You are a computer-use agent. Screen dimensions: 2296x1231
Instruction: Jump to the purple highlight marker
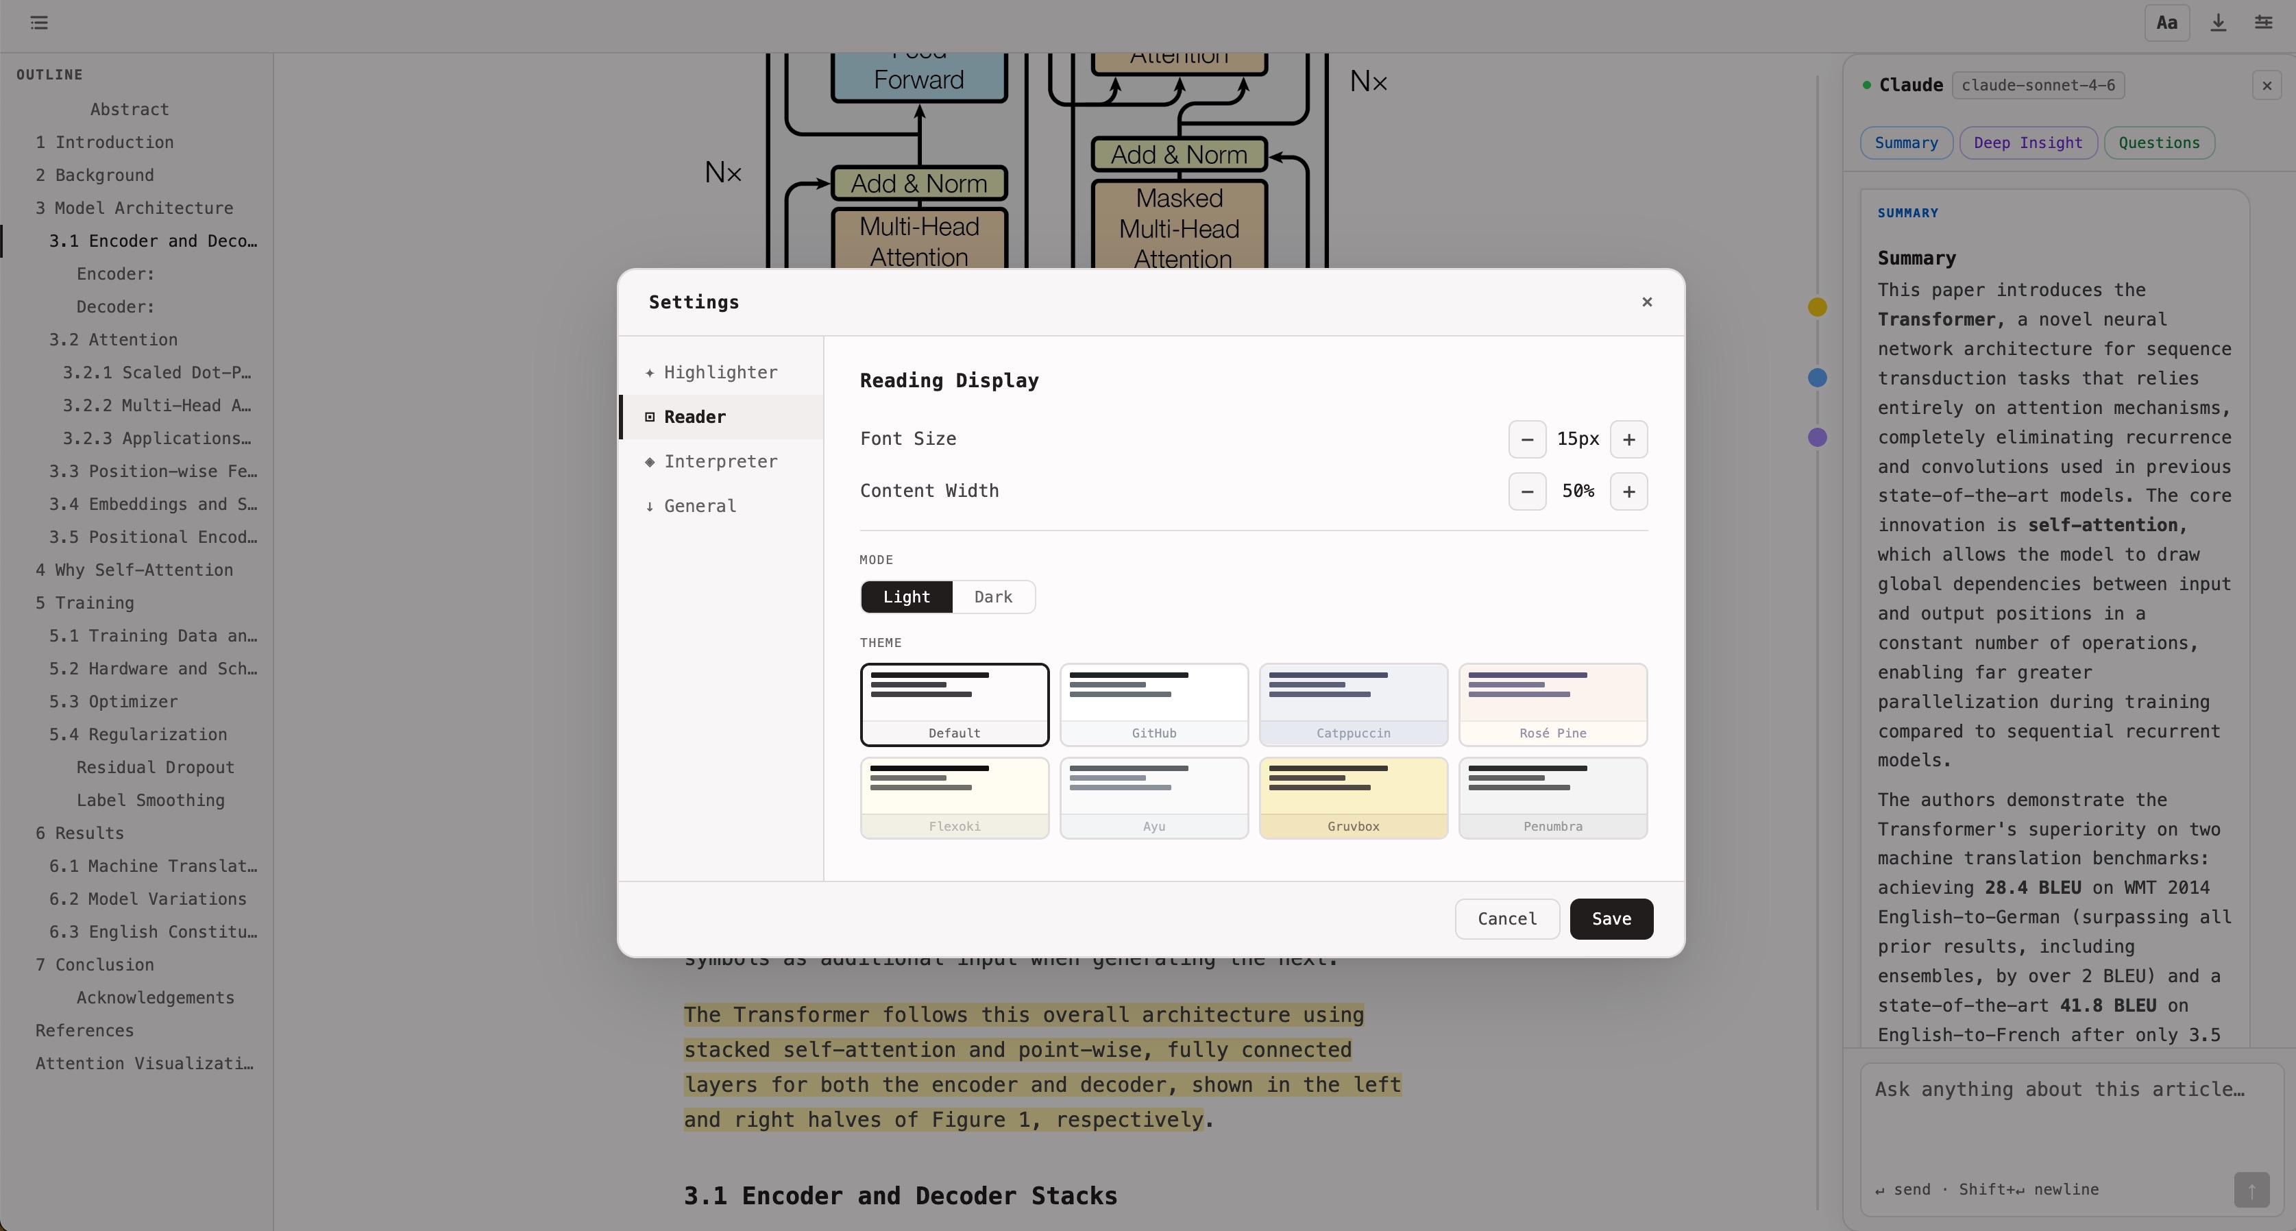pos(1818,438)
